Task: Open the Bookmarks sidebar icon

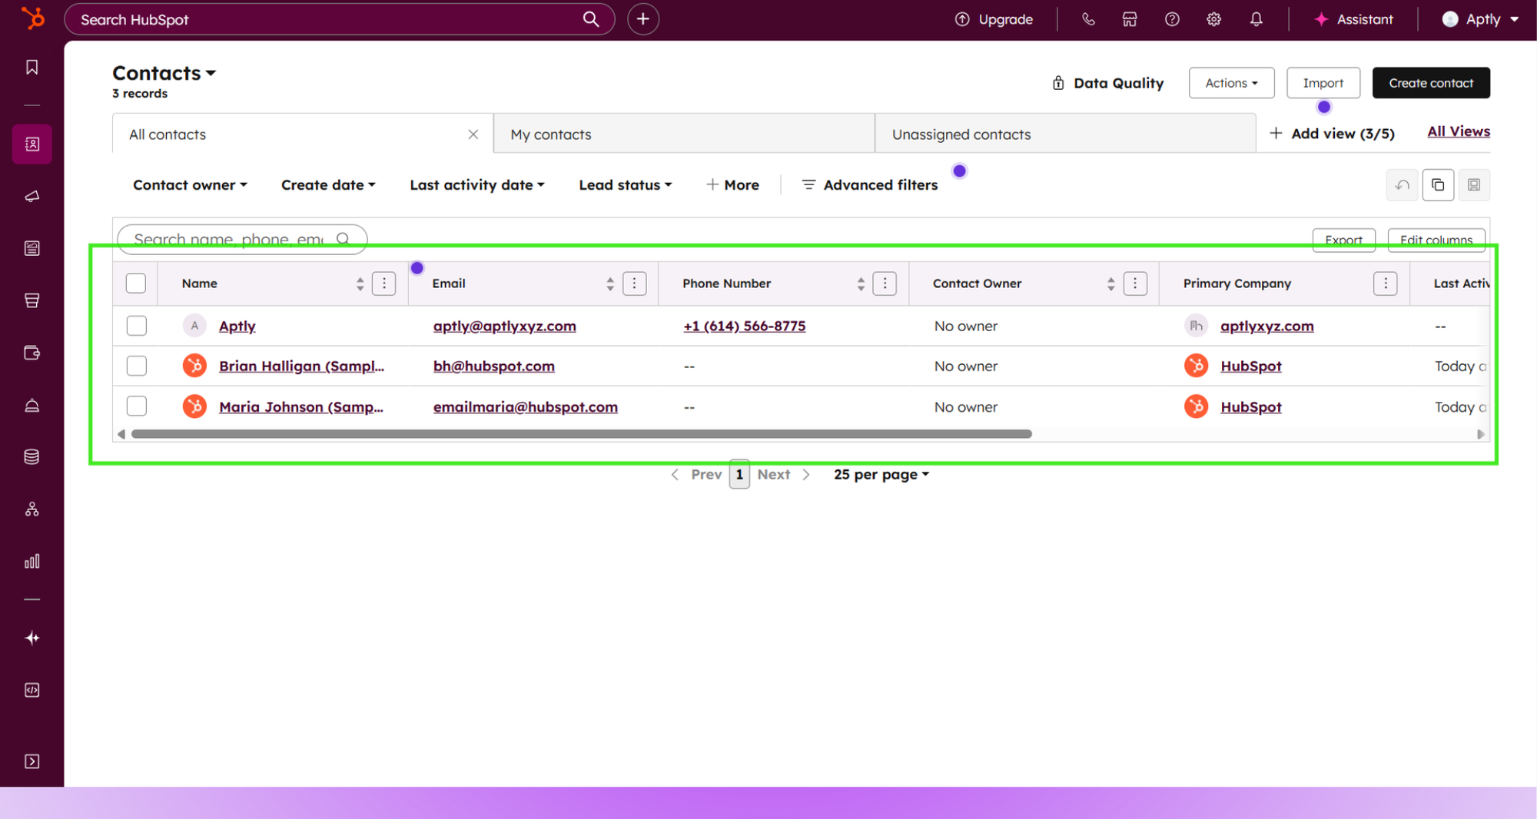Action: point(32,68)
